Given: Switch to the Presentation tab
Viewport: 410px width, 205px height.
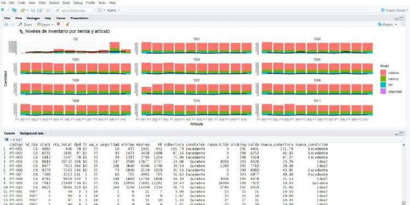Looking at the screenshot, I should [79, 18].
